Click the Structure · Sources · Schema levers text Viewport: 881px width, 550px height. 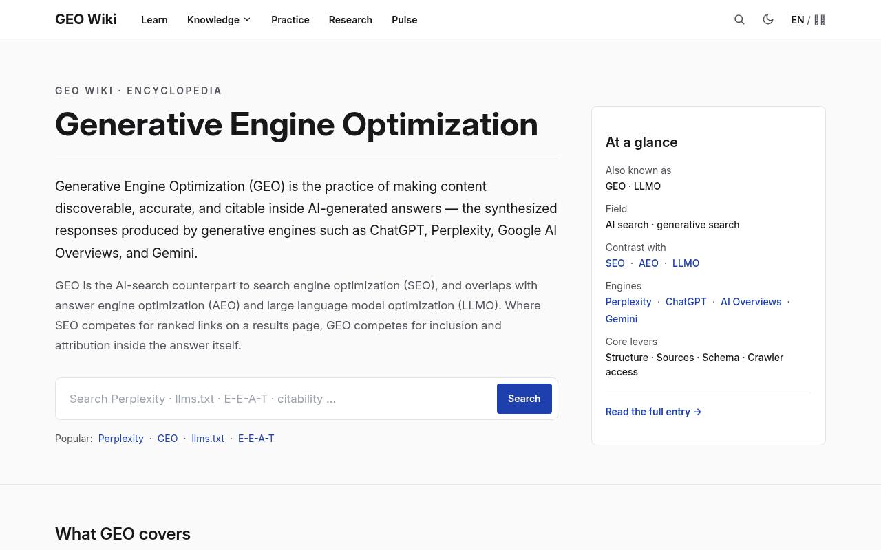point(694,364)
